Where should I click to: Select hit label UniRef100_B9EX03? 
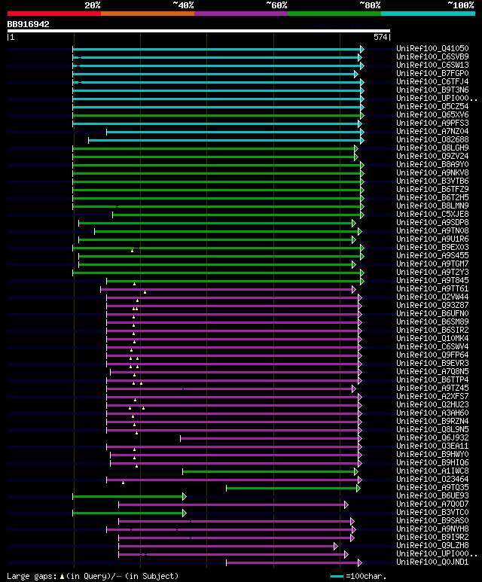pos(432,247)
